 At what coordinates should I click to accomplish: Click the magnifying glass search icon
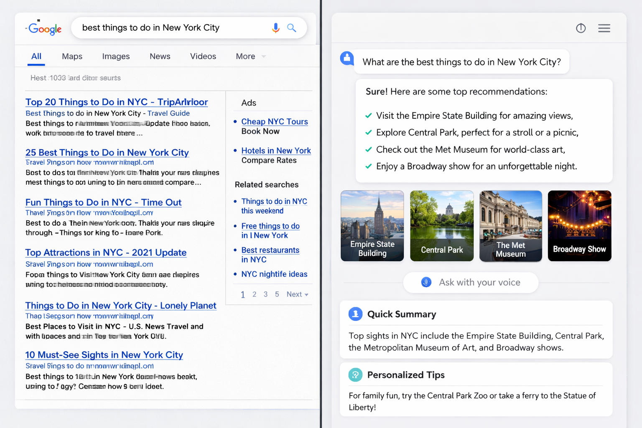(292, 28)
